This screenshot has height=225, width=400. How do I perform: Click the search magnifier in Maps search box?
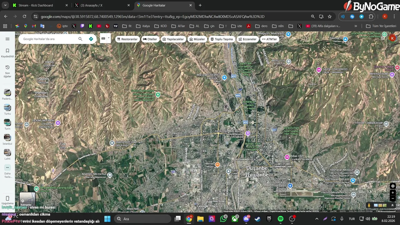point(80,39)
